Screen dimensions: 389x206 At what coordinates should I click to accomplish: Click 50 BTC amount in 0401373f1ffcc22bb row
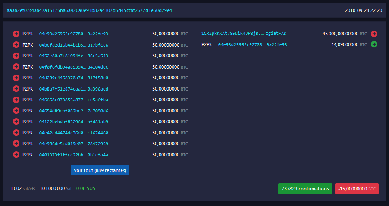point(170,155)
